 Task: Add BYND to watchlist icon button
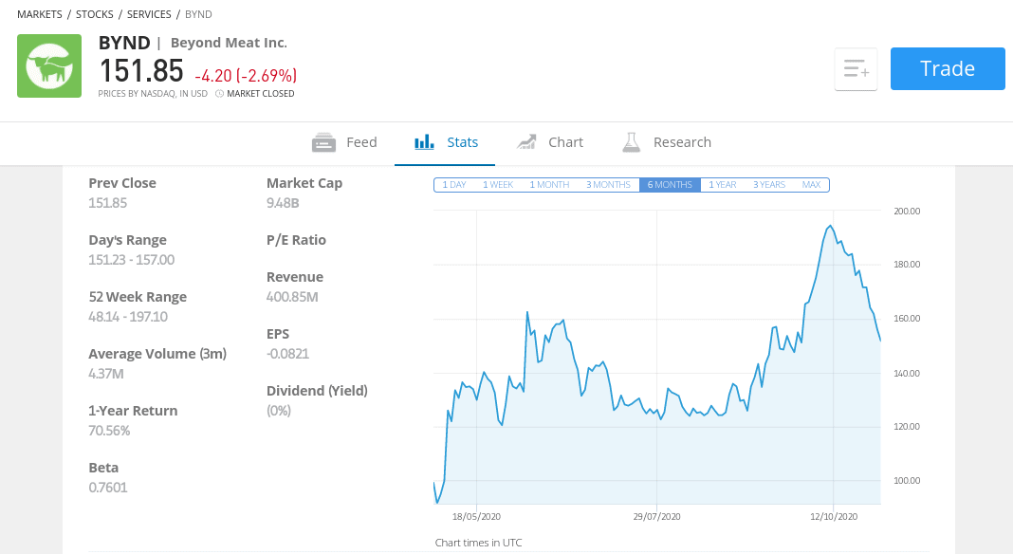pos(856,68)
